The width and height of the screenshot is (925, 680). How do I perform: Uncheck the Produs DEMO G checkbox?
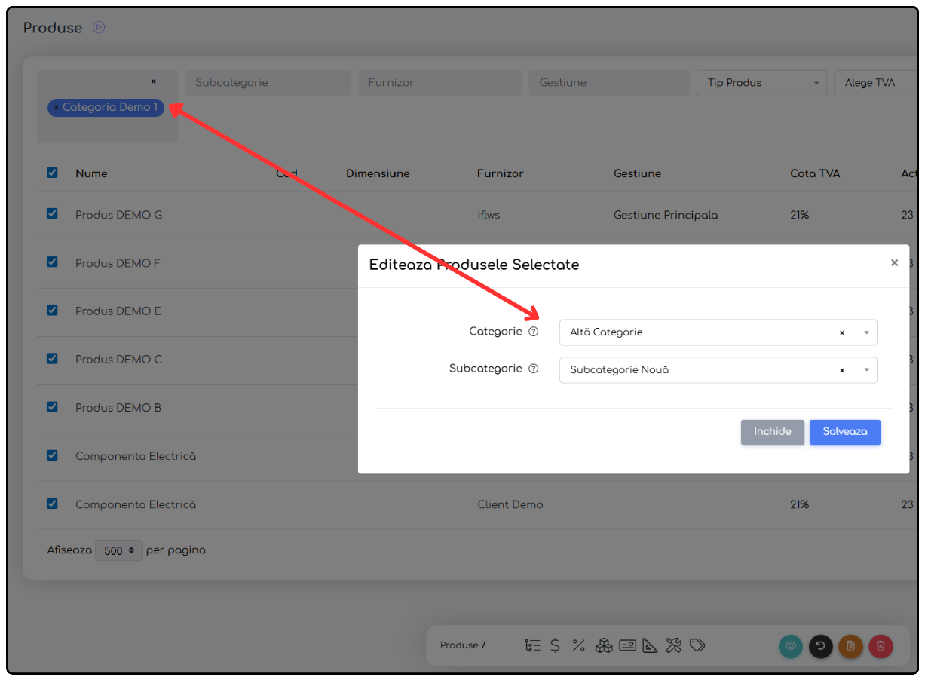tap(52, 214)
